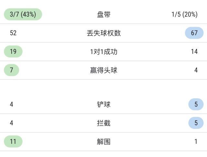Select the green highlighted 11 value
The width and height of the screenshot is (207, 157).
pos(13,141)
